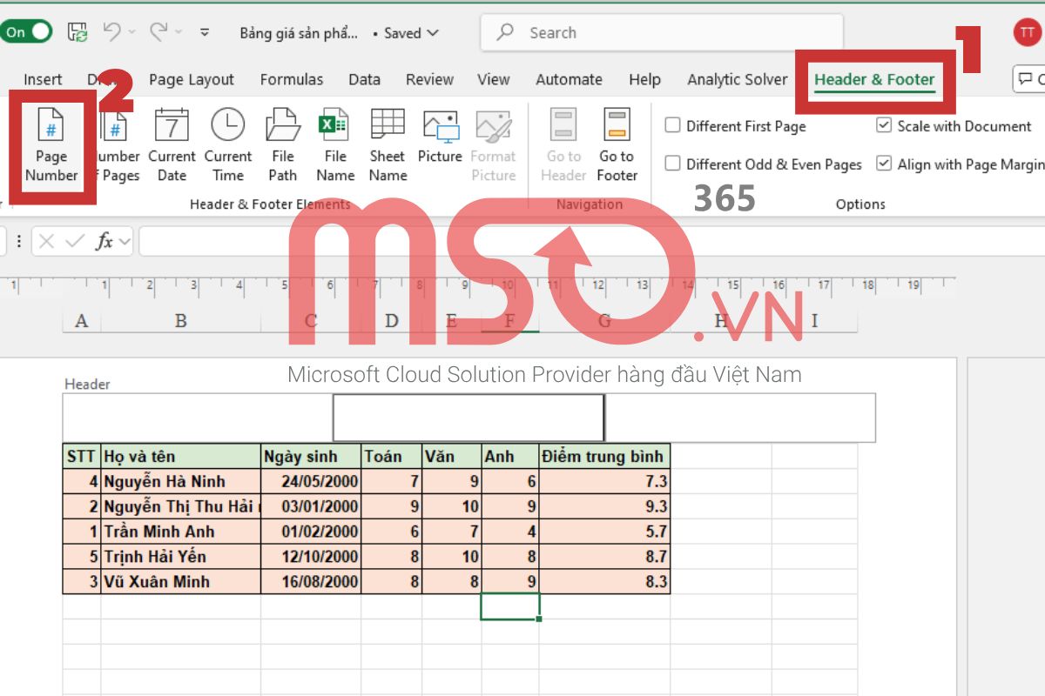Click the Redo arrow
Screen dimensions: 1045x696
[x=158, y=32]
